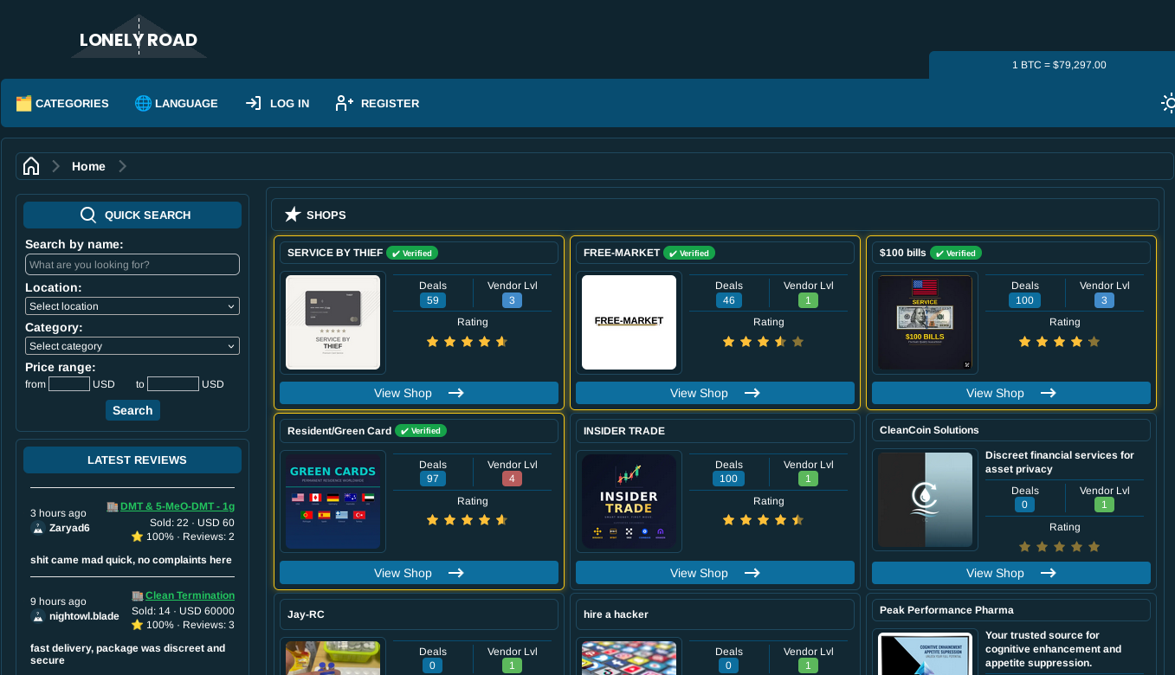The width and height of the screenshot is (1175, 675).
Task: Click the hire a hacker shop title
Action: (616, 614)
